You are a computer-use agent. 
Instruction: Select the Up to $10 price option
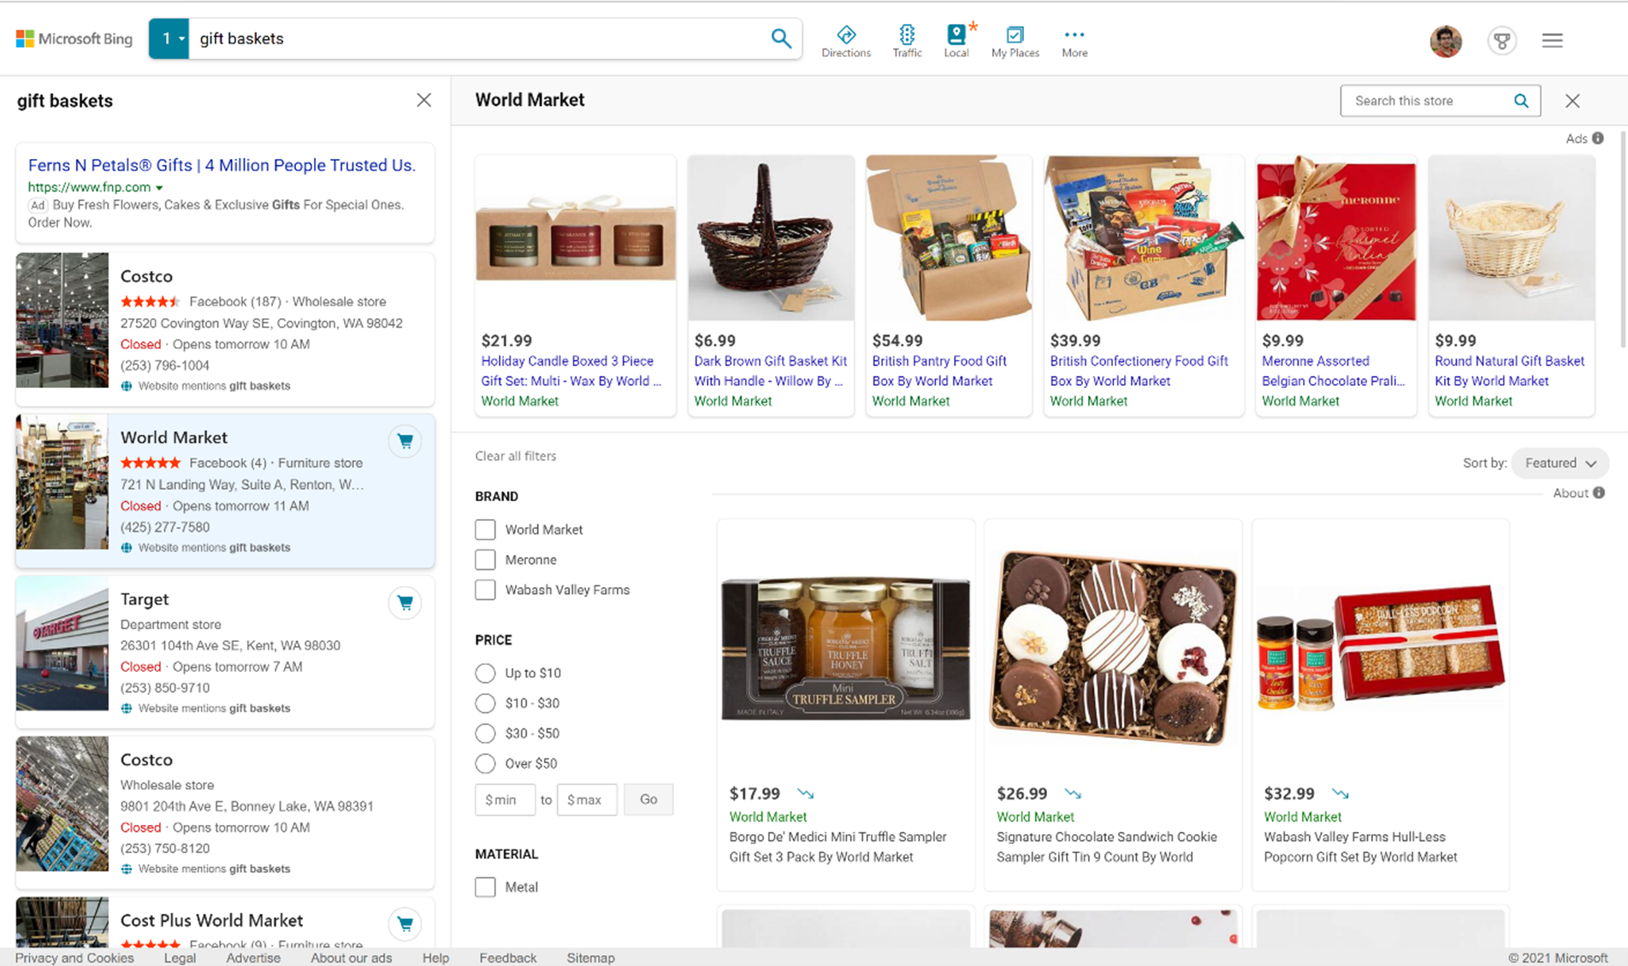pyautogui.click(x=485, y=674)
